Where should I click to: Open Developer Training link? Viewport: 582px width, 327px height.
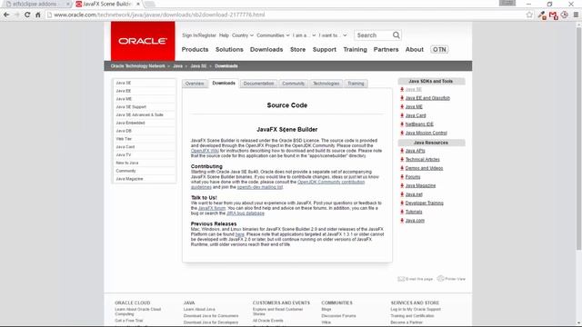tap(424, 203)
